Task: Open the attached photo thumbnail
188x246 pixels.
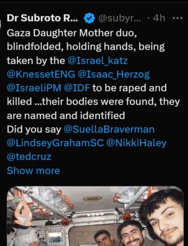Action: coord(95,216)
